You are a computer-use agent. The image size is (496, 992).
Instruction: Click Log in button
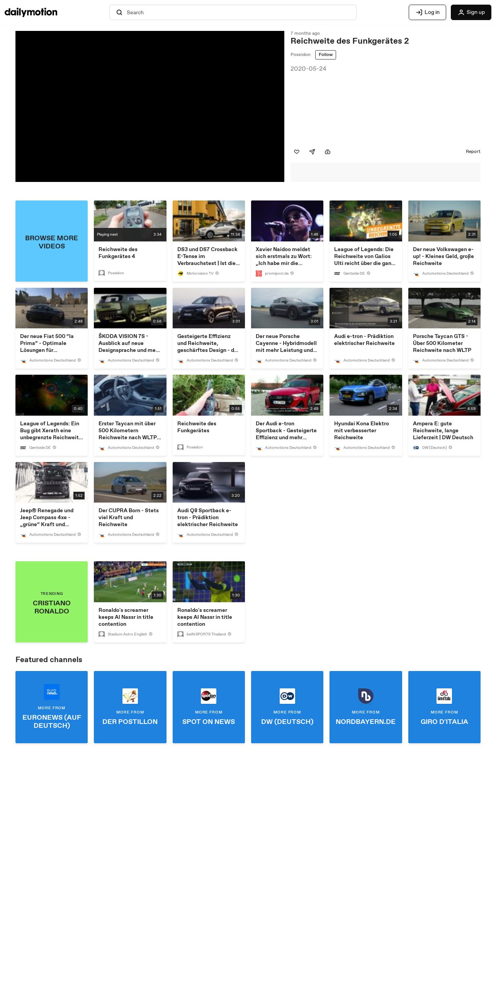427,12
